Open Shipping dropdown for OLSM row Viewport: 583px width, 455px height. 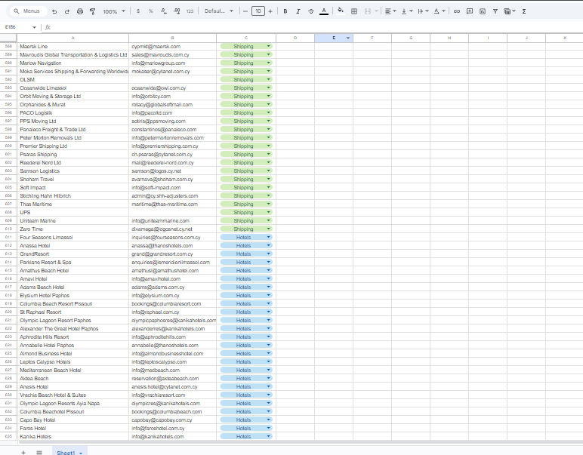click(x=268, y=79)
